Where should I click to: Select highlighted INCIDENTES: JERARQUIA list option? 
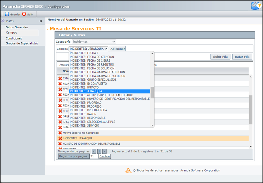[109, 91]
